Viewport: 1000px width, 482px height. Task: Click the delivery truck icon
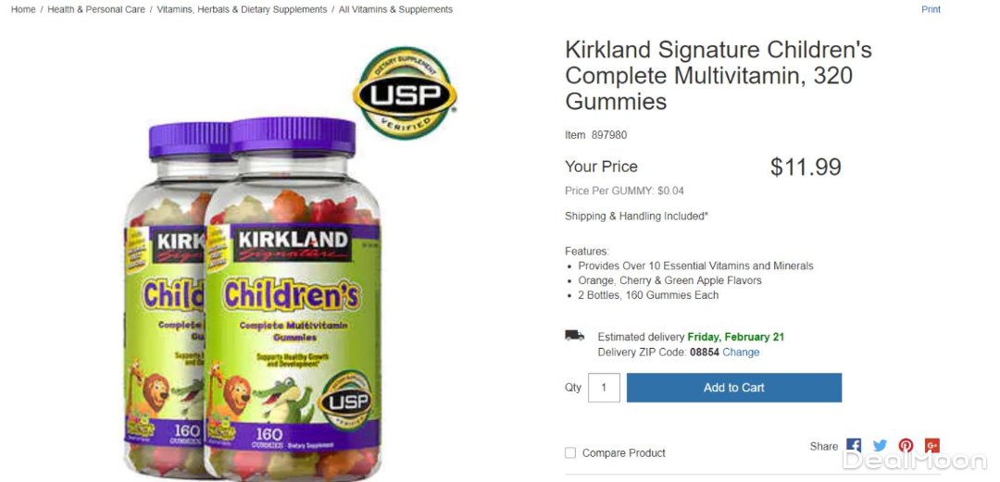[575, 336]
